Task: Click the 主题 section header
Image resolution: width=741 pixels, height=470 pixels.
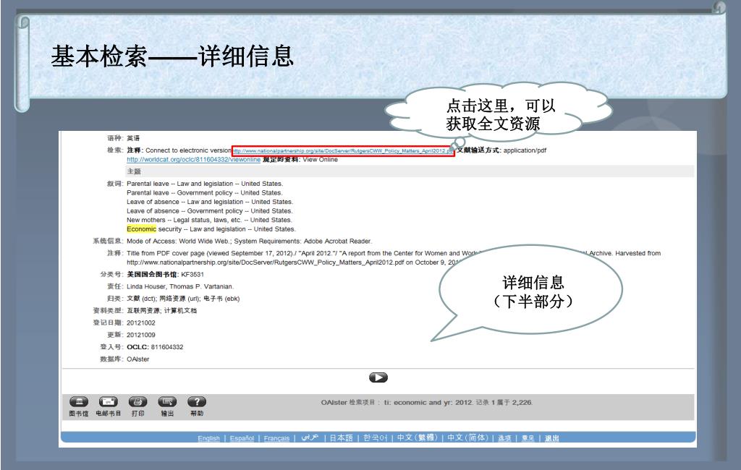Action: tap(134, 171)
